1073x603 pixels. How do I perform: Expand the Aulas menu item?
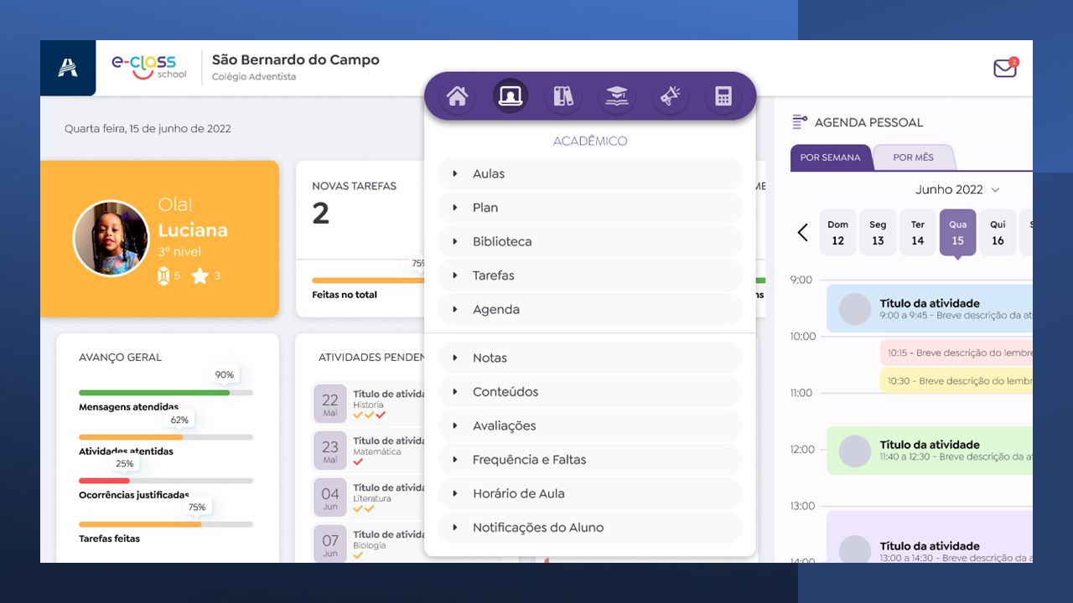[590, 173]
